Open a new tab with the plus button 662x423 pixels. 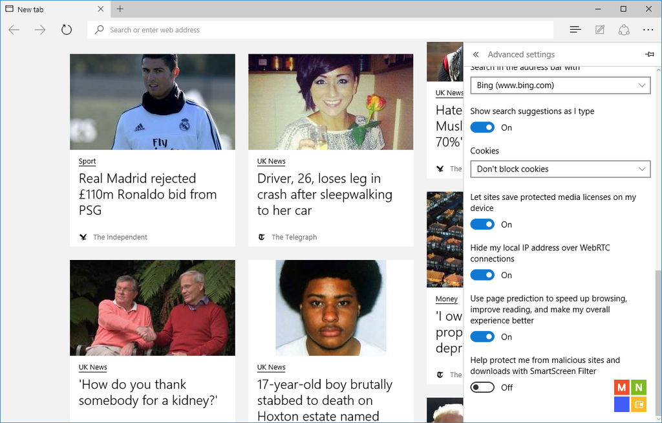(120, 9)
